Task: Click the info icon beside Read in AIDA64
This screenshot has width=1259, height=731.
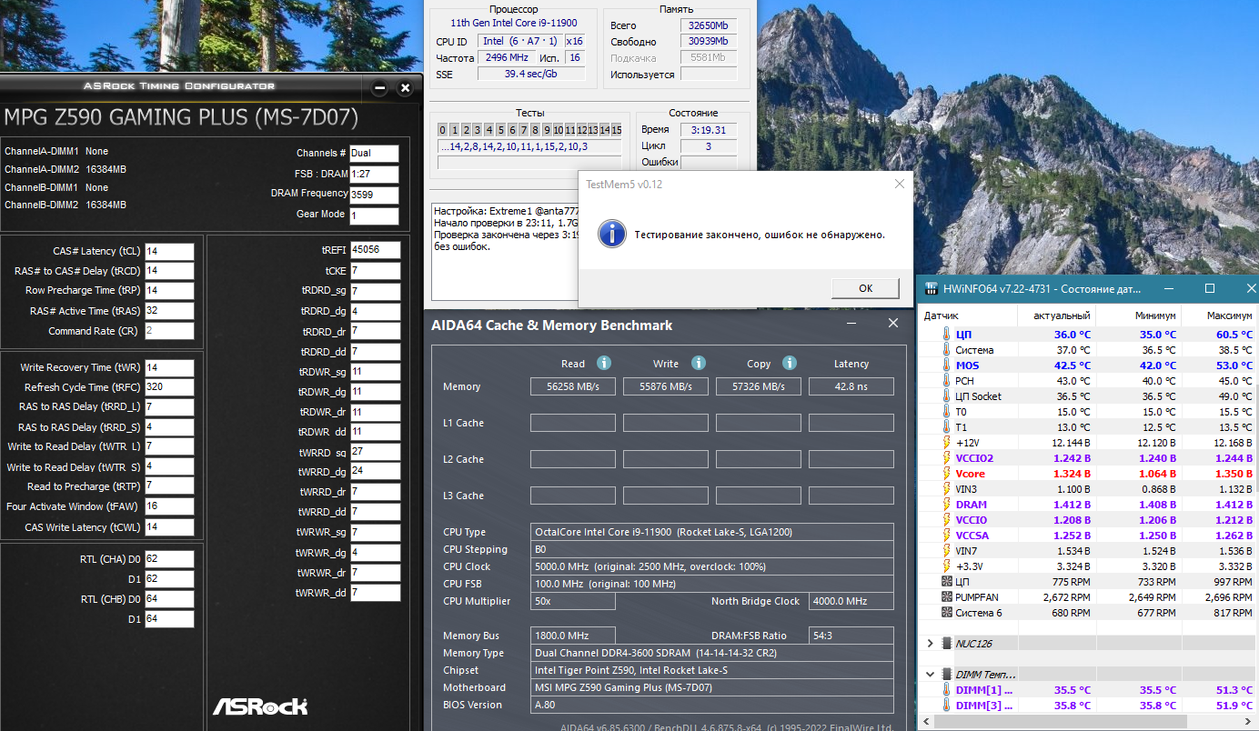Action: click(603, 363)
